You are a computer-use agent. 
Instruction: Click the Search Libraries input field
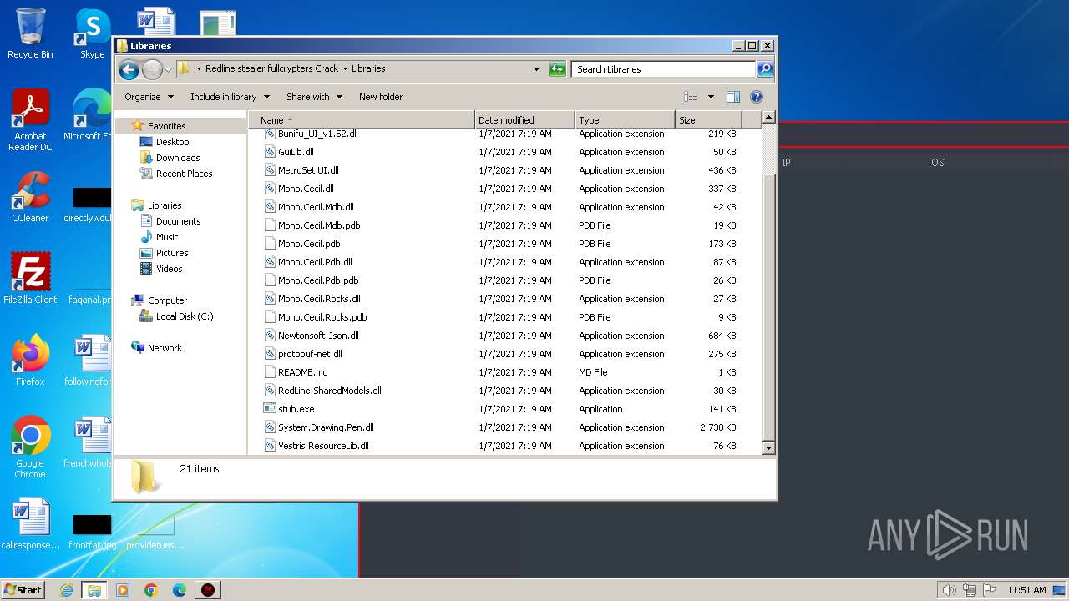point(664,69)
